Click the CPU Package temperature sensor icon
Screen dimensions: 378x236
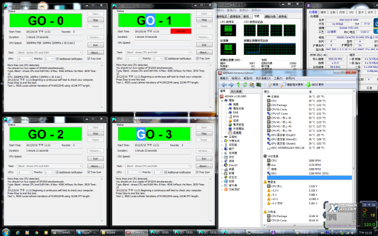pos(269,105)
